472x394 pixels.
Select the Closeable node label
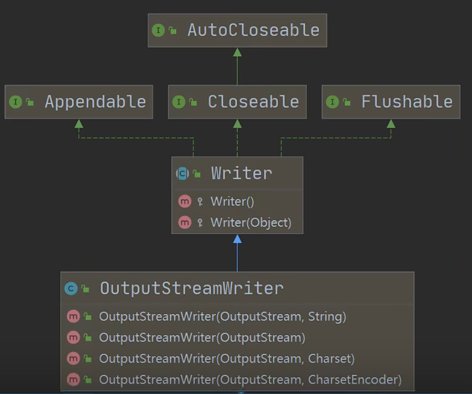[253, 102]
